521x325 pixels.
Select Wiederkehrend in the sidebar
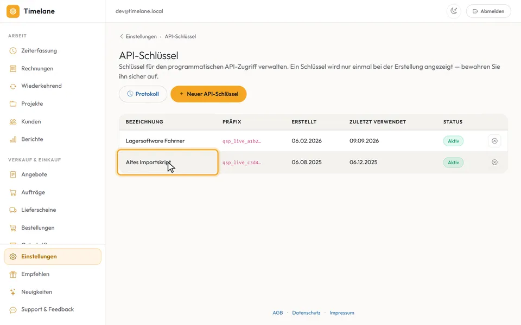pos(53,86)
